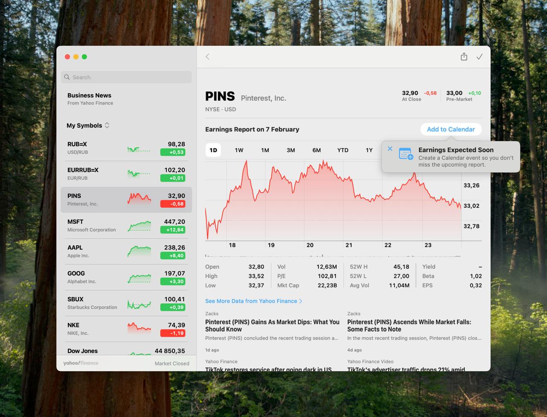The image size is (547, 417).
Task: Toggle the +0,53 change badge for RUB=X
Action: [173, 152]
